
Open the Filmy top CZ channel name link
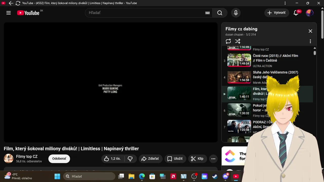27,156
